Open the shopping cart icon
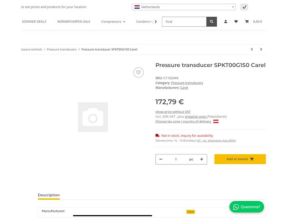The width and height of the screenshot is (291, 218). point(247,22)
